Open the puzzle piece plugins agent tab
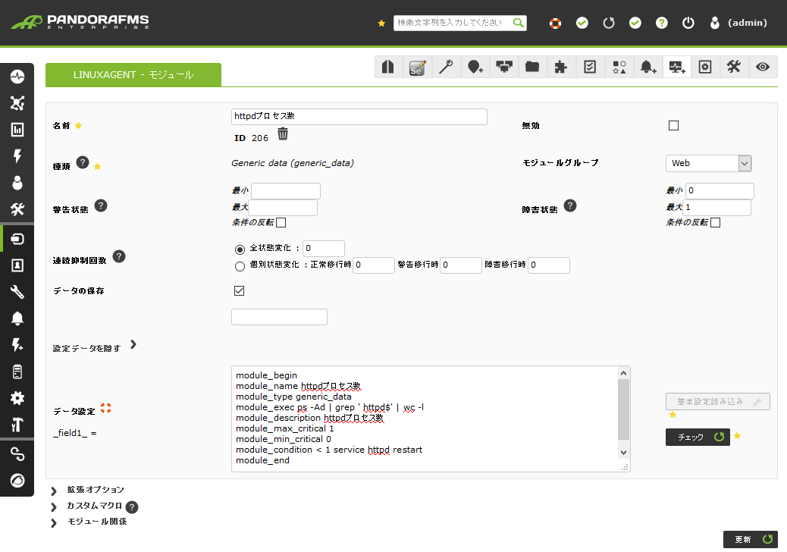 pyautogui.click(x=560, y=67)
